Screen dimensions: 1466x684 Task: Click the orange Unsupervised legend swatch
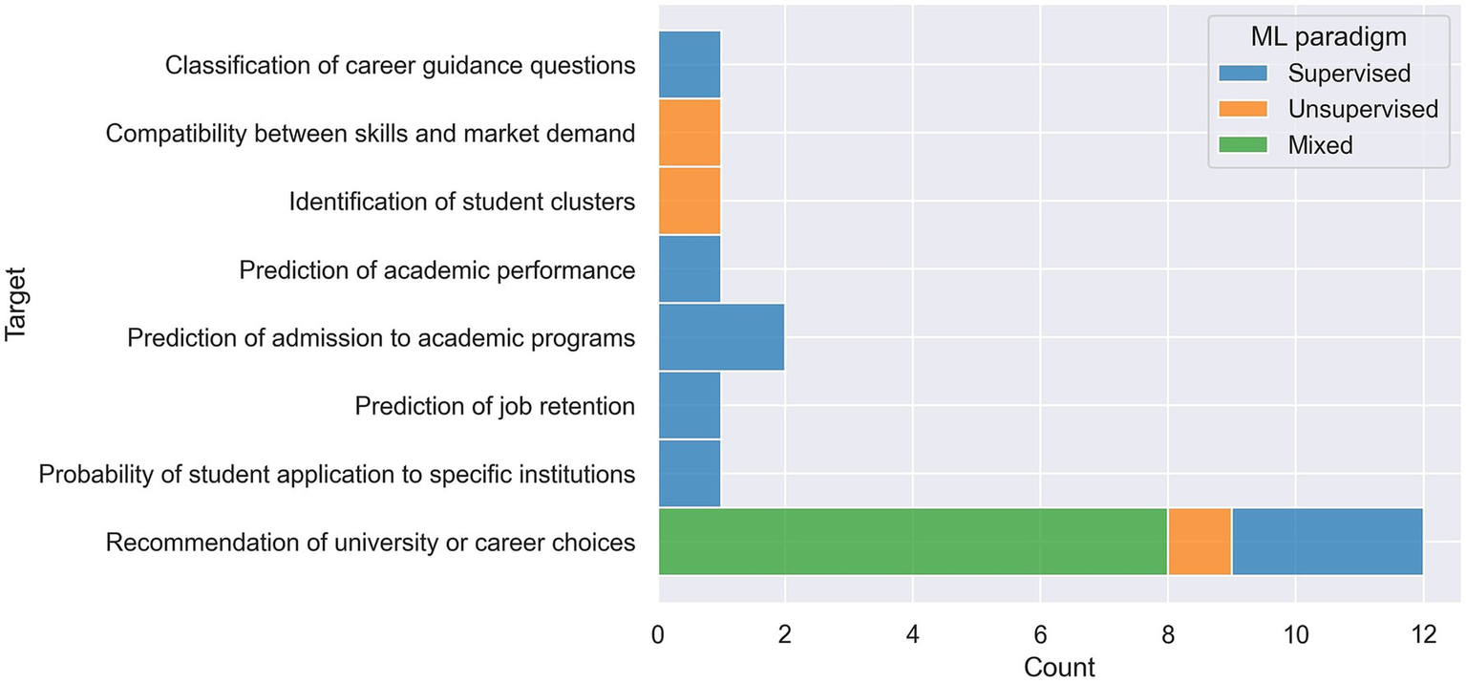(x=1243, y=109)
